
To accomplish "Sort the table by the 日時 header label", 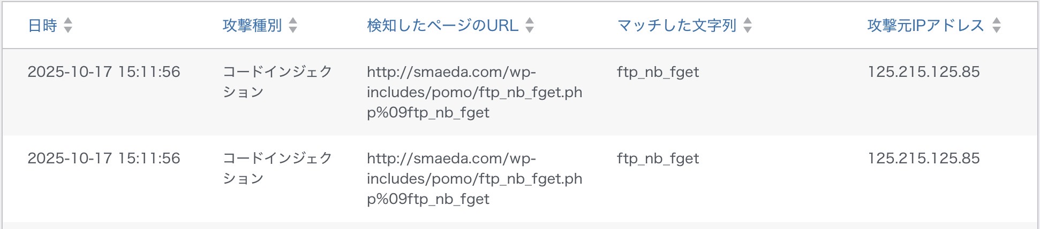I will 42,26.
